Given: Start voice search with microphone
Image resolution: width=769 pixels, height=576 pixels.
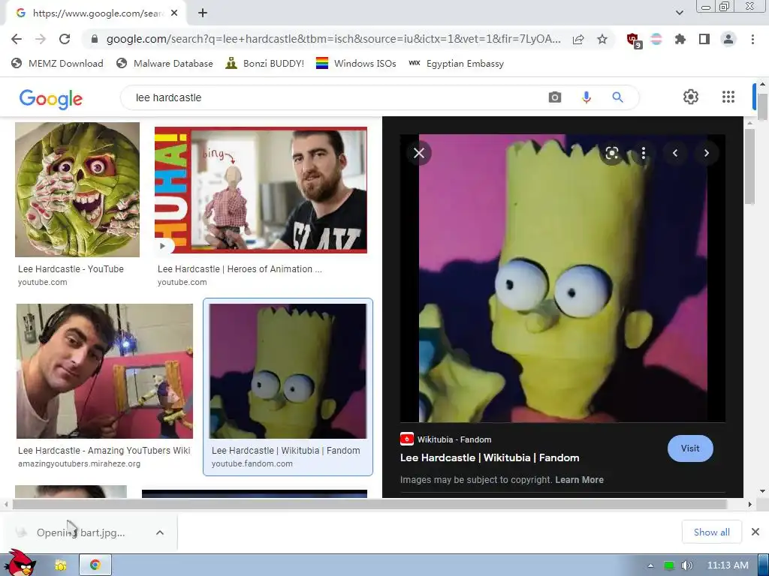Looking at the screenshot, I should point(586,97).
